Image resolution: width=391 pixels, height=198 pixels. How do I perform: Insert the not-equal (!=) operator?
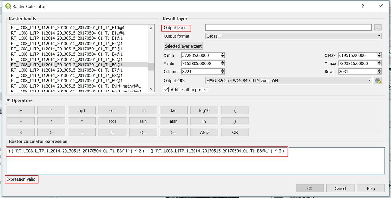[112, 132]
